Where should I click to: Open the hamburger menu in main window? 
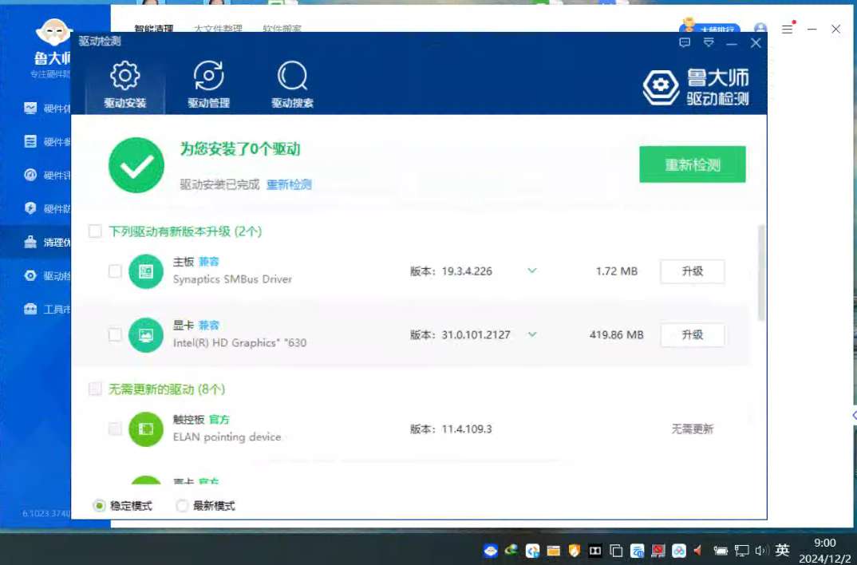coord(787,29)
